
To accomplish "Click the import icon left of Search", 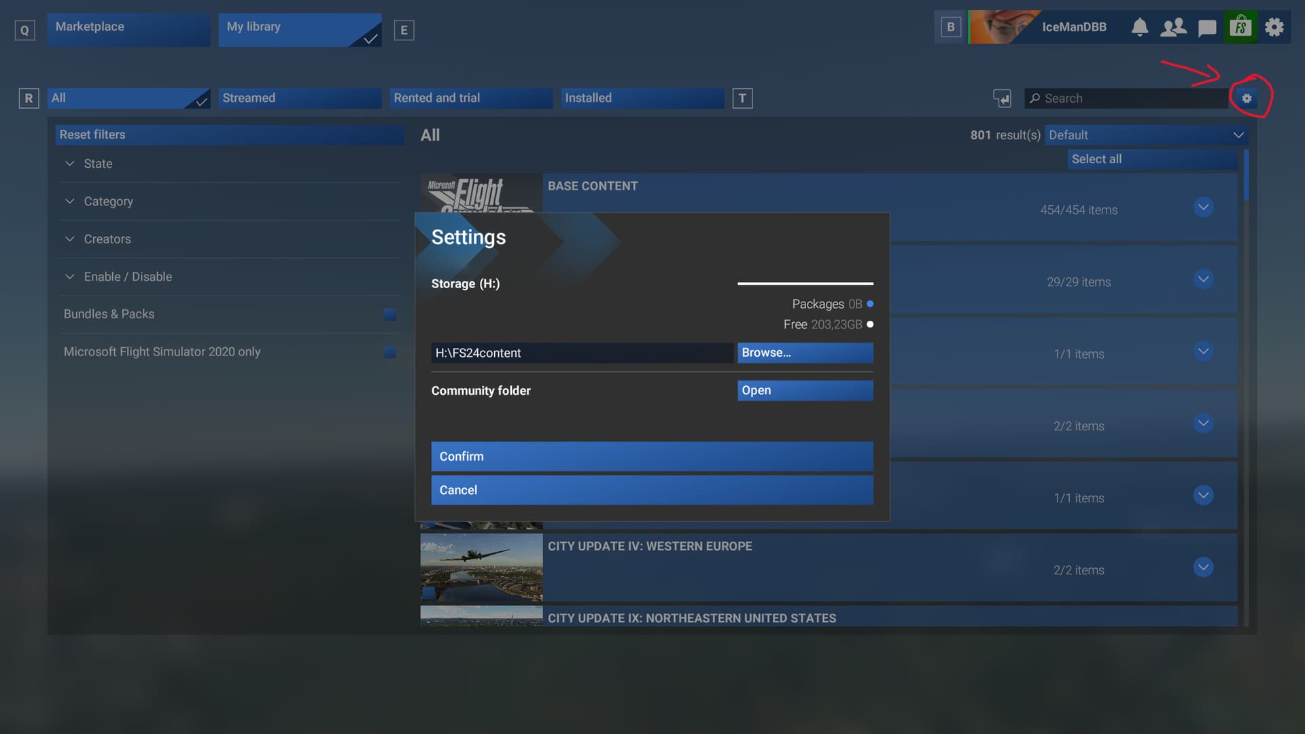I will (x=1002, y=99).
